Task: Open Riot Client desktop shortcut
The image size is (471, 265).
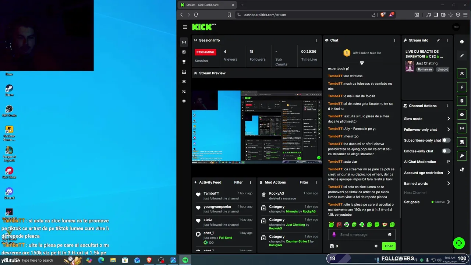Action: point(9,173)
